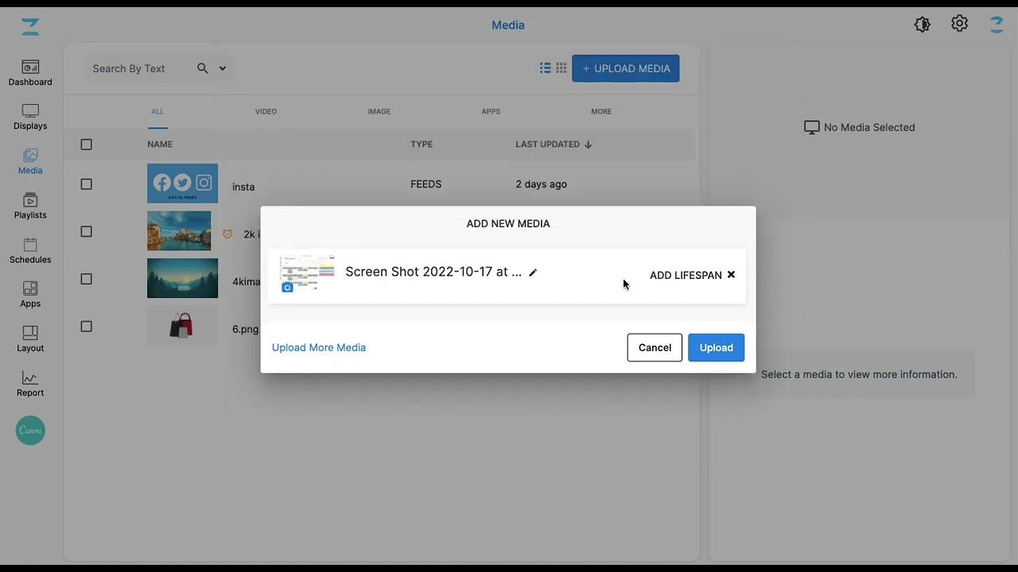Open Apps in the sidebar
Image resolution: width=1018 pixels, height=572 pixels.
coord(30,295)
